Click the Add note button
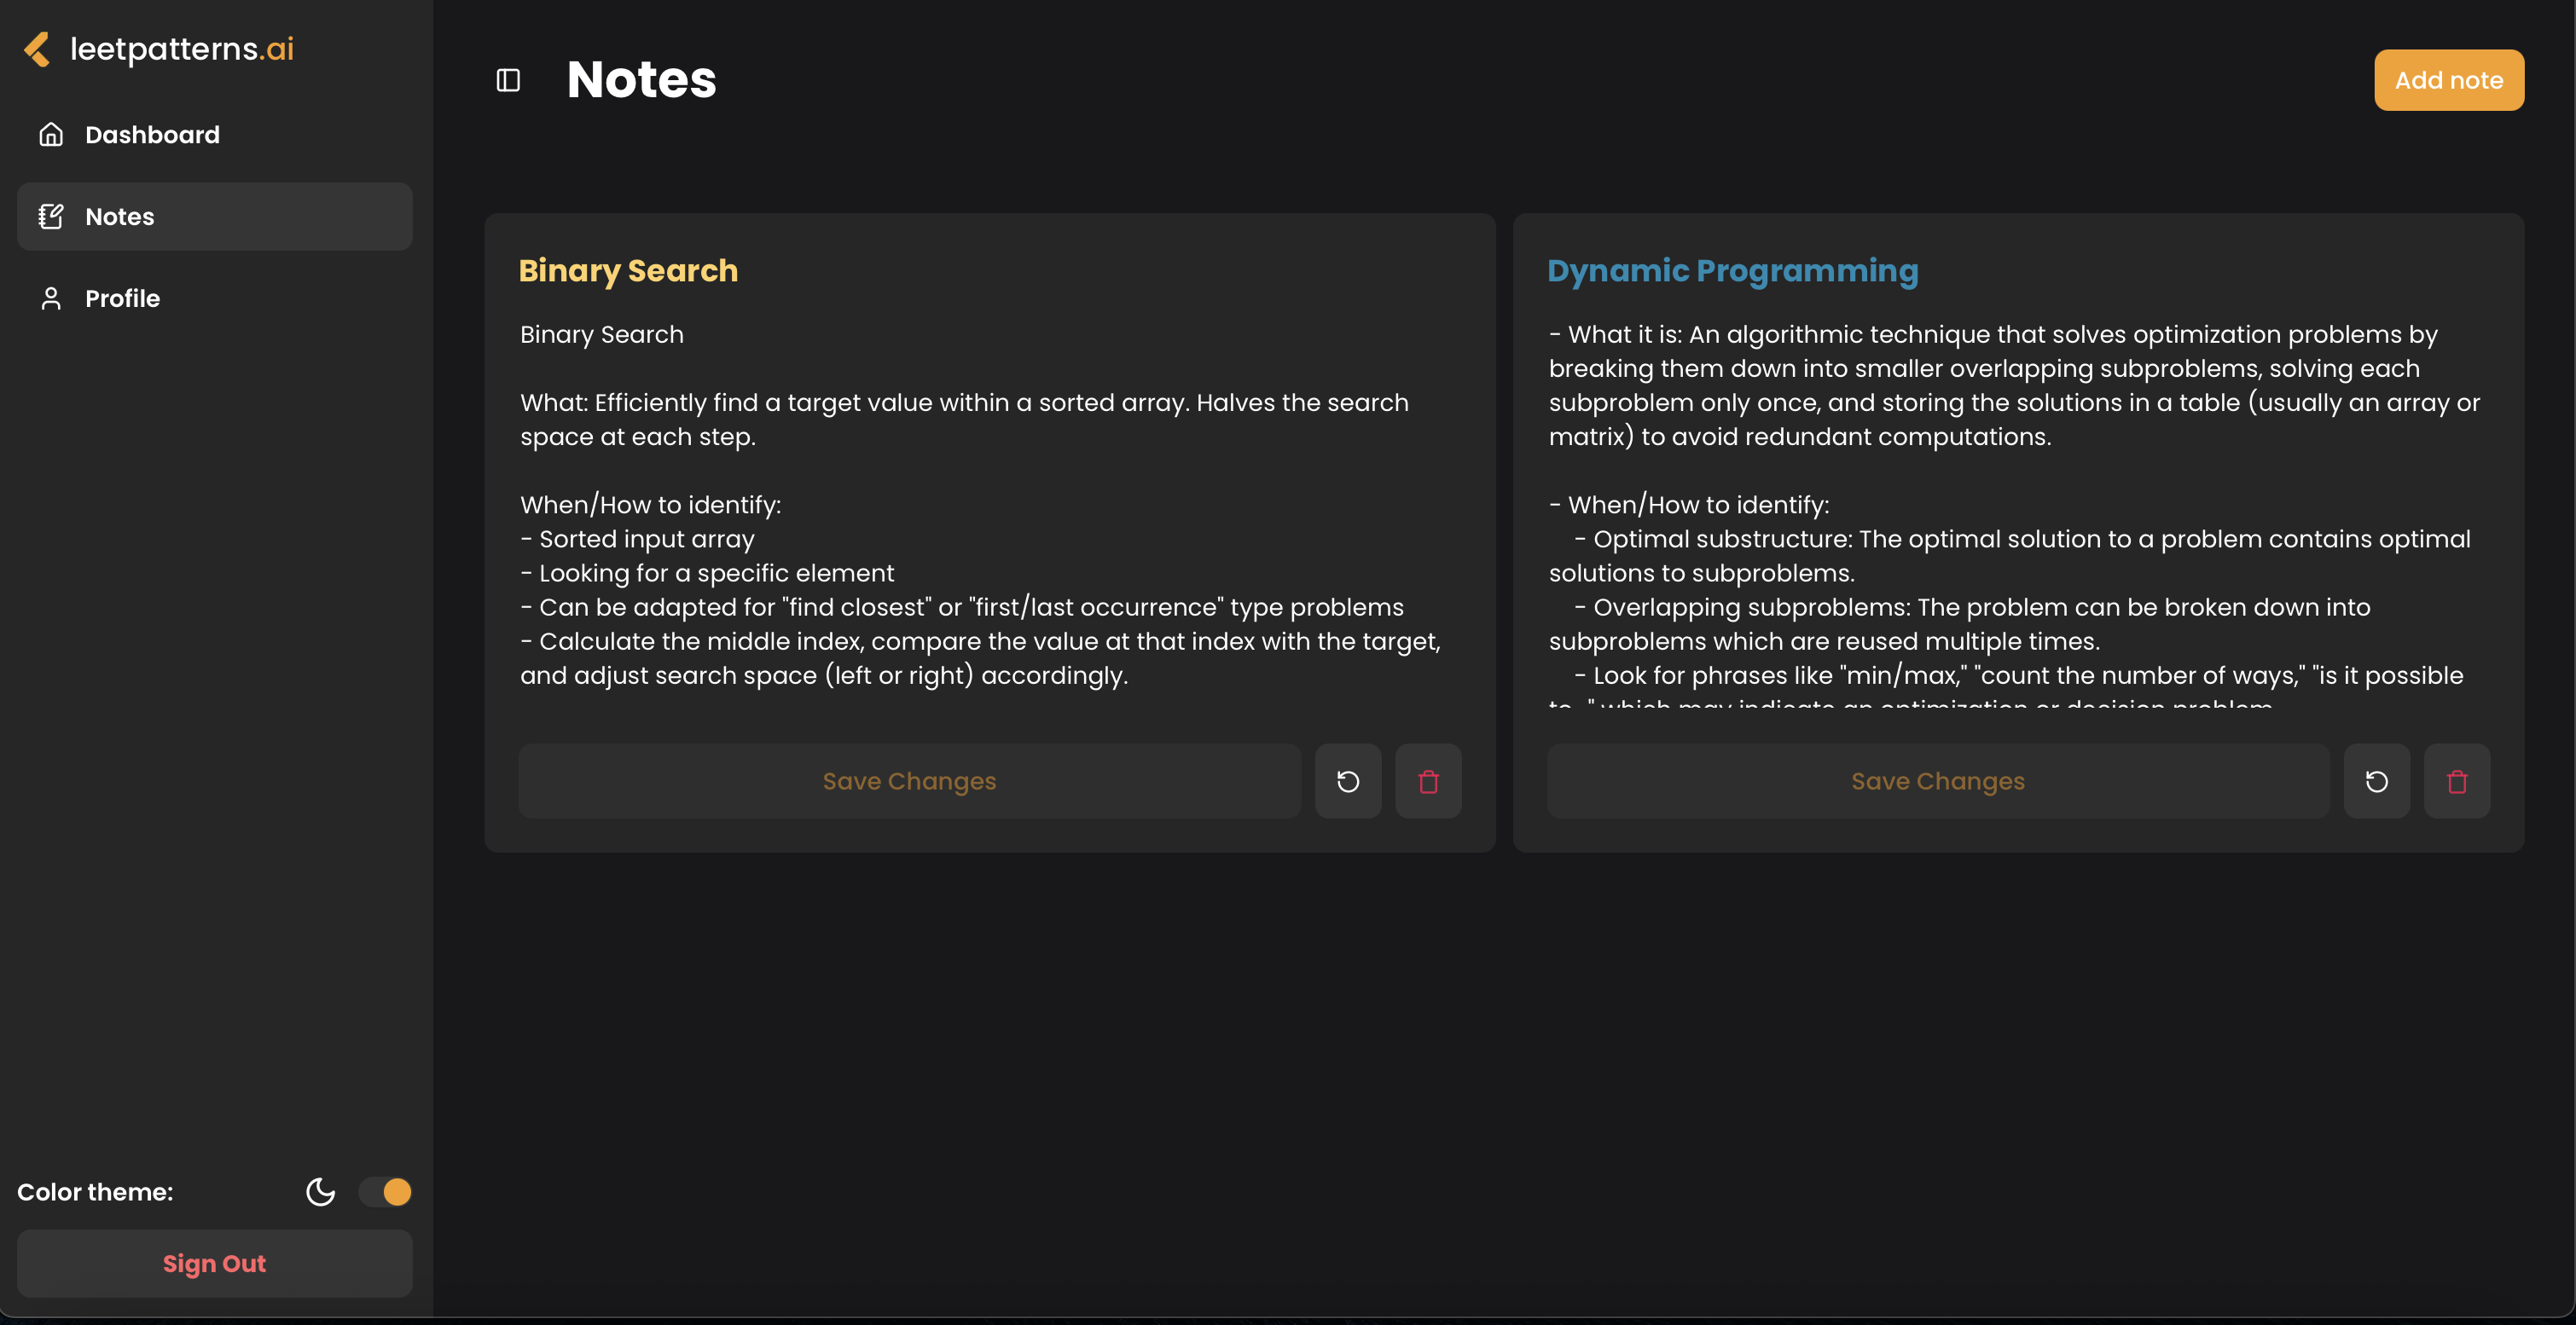This screenshot has width=2576, height=1325. (2449, 80)
